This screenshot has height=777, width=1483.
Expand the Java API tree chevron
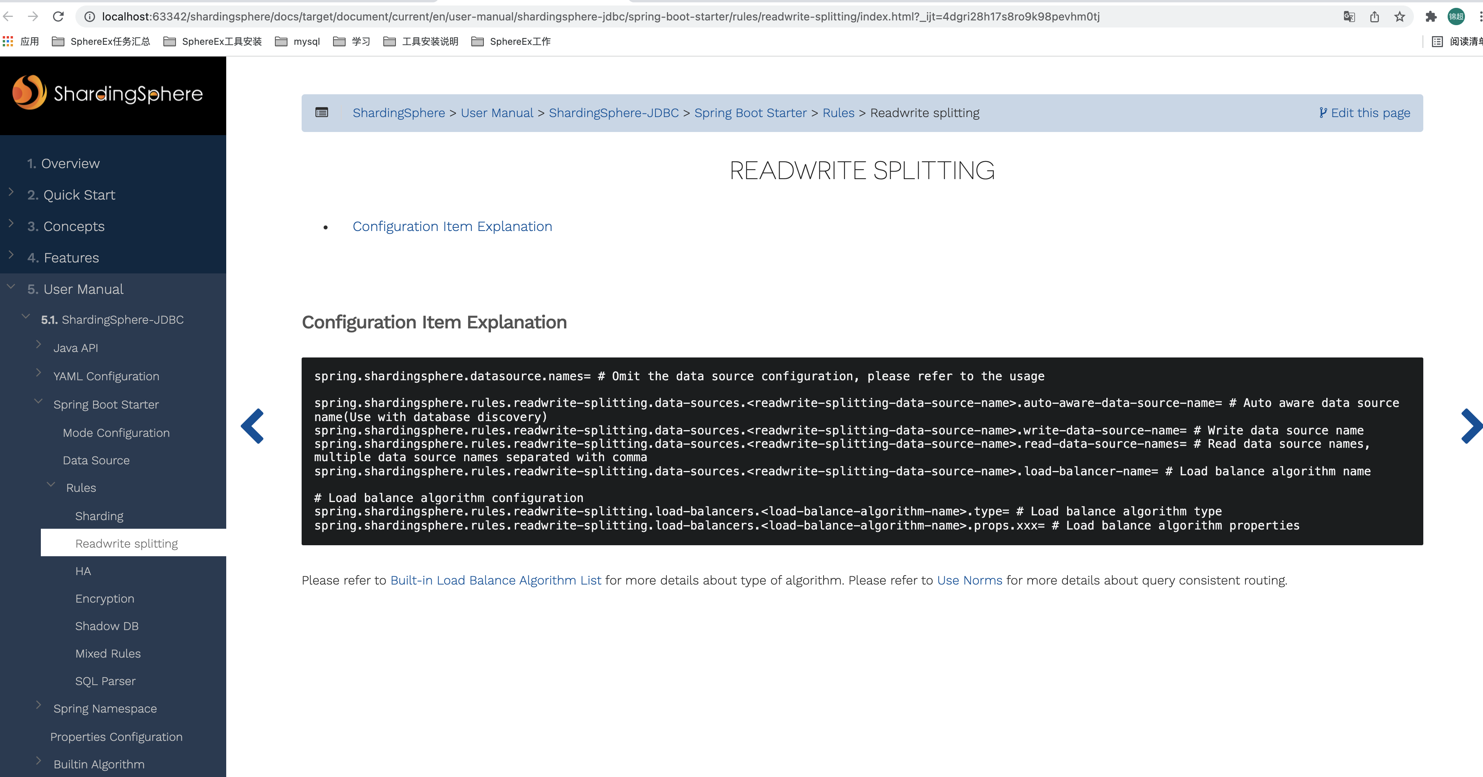[38, 345]
